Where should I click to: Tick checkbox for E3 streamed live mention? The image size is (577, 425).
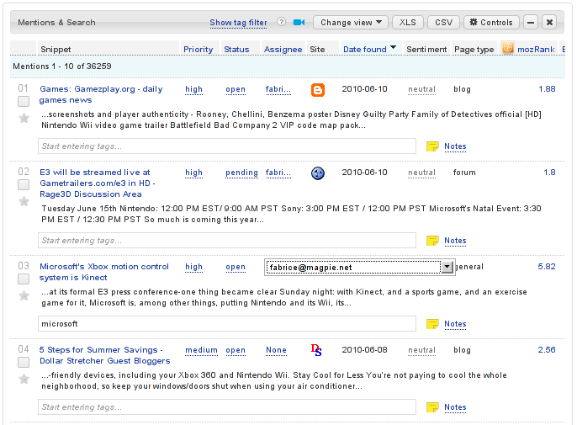(x=24, y=184)
